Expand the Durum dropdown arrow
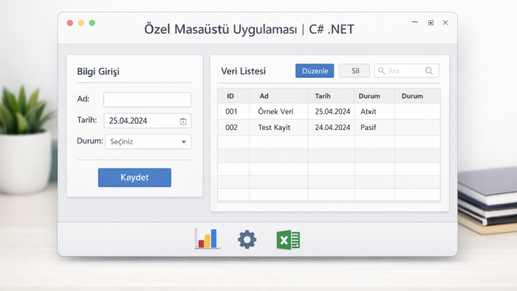Image resolution: width=517 pixels, height=291 pixels. coord(184,142)
